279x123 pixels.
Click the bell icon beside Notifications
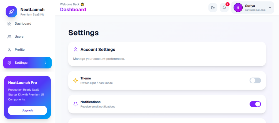(76, 104)
